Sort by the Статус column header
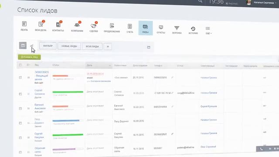Viewport: 279px width, 157px height. tap(56, 65)
